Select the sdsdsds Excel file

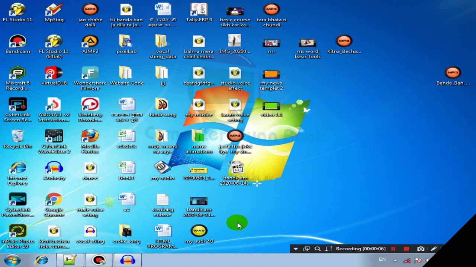[126, 139]
